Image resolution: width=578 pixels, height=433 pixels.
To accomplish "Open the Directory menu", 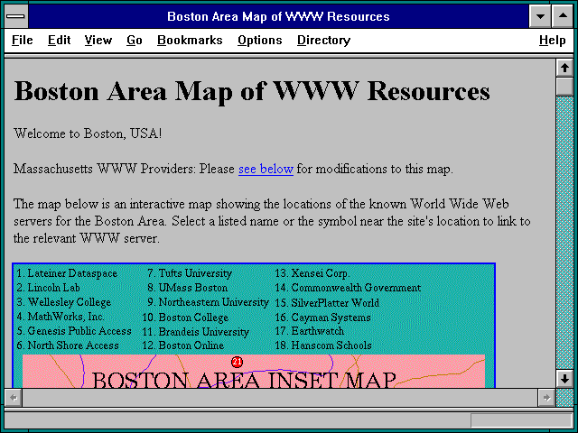I will tap(323, 40).
